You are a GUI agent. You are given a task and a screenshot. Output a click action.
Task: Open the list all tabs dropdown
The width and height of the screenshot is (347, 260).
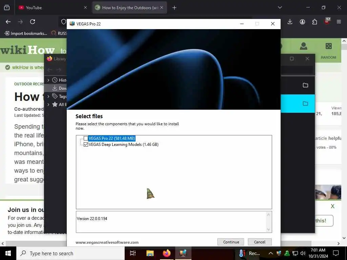(x=280, y=7)
